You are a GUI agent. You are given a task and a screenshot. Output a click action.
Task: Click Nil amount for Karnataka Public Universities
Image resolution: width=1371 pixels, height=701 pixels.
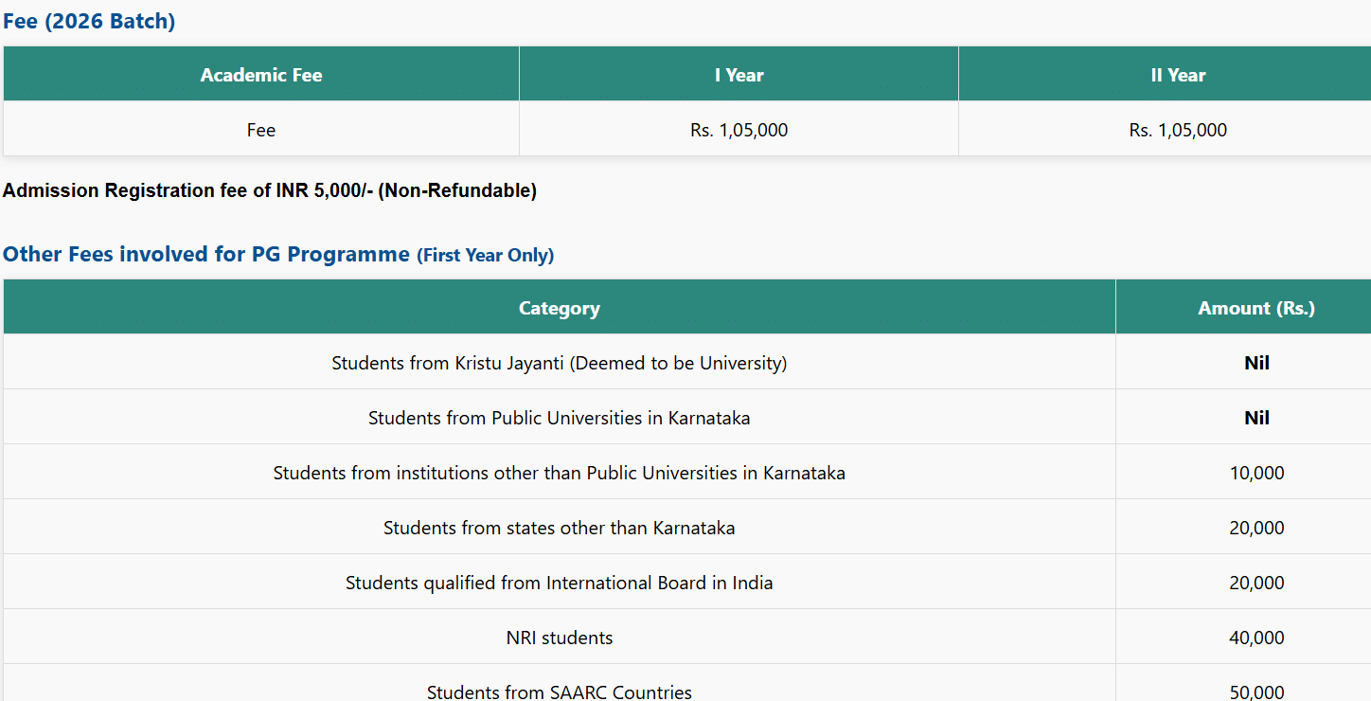(1256, 418)
